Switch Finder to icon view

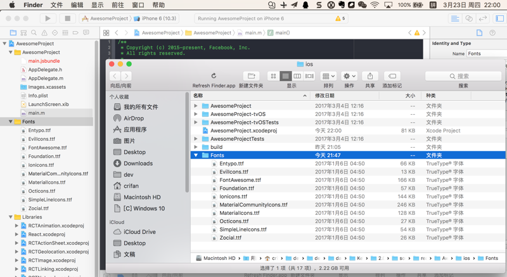[274, 76]
